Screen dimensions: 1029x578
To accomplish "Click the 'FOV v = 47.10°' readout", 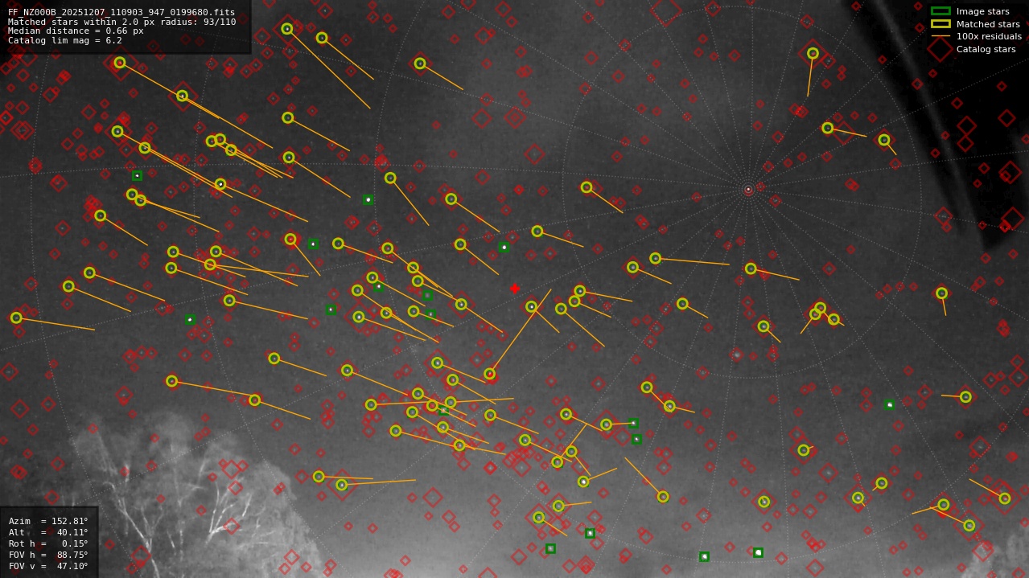I will (x=48, y=566).
